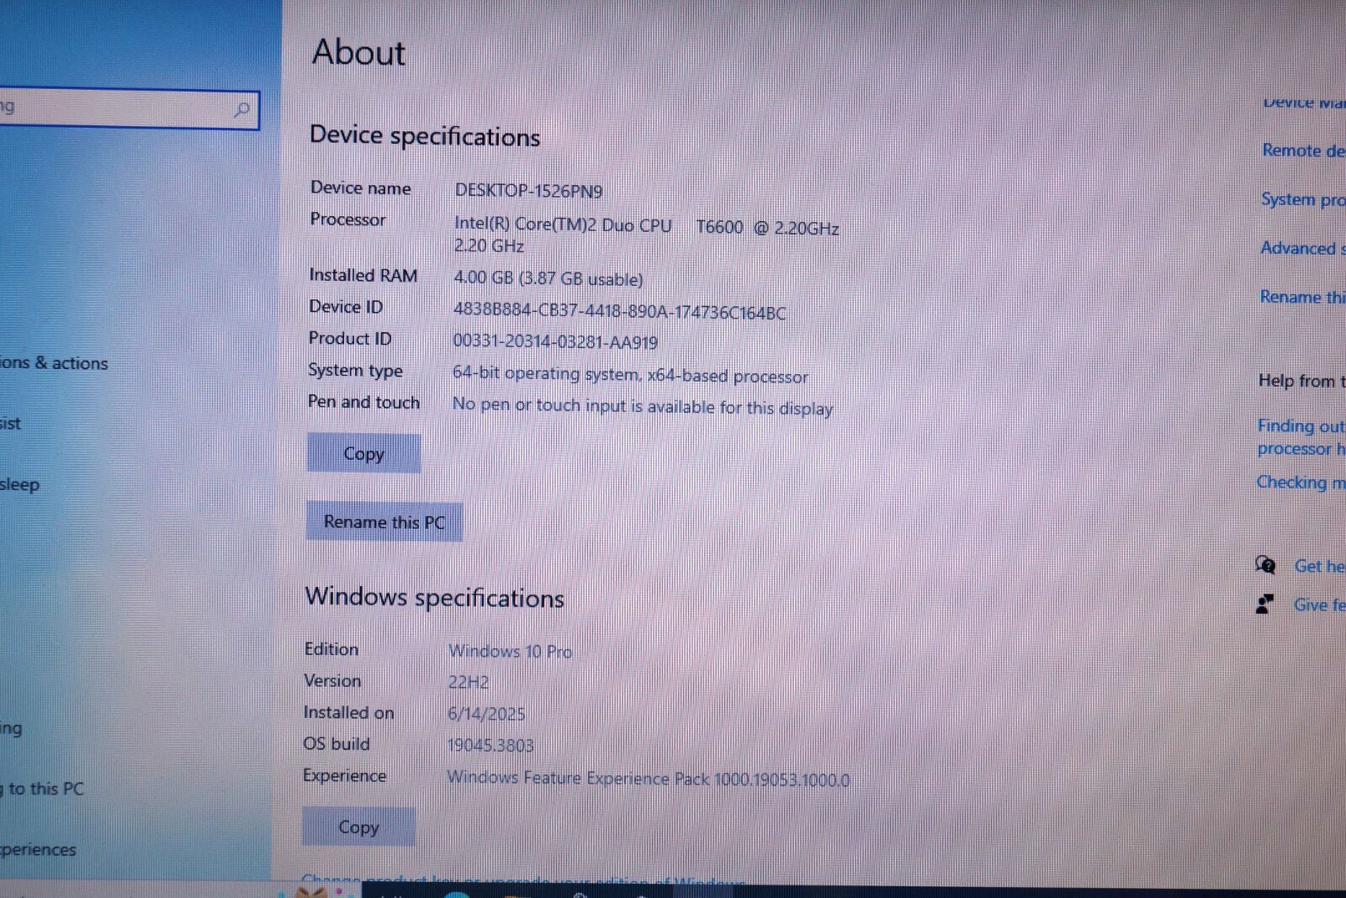
Task: Open Notifications & actions in sidebar
Action: [54, 363]
